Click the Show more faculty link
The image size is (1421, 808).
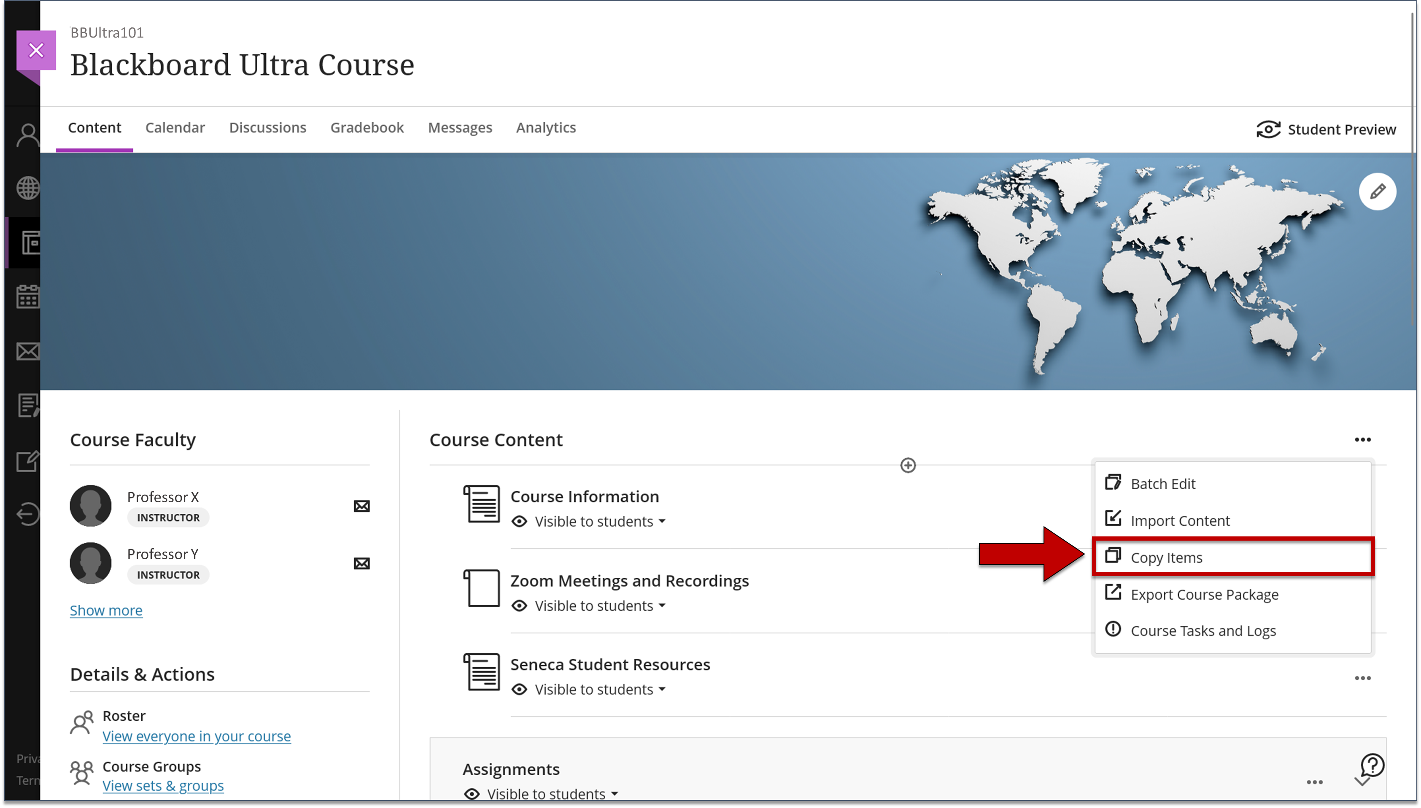tap(106, 611)
